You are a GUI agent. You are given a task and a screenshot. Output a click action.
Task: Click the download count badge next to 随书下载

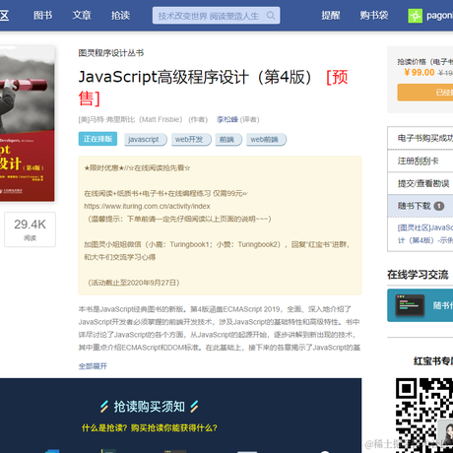tap(439, 206)
